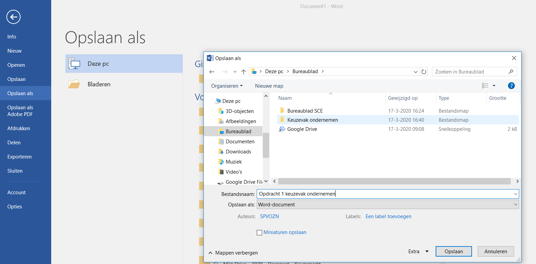
Task: Click the horizontal scrollbar of file list
Action: point(394,181)
